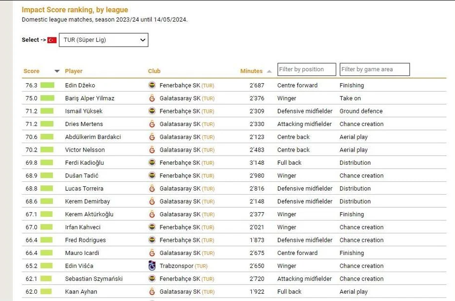Image resolution: width=455 pixels, height=301 pixels.
Task: Open Trabzonspor club link
Action: click(x=176, y=266)
